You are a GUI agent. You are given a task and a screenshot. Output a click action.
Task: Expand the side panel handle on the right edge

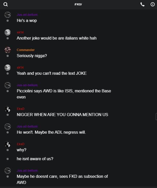(156, 117)
